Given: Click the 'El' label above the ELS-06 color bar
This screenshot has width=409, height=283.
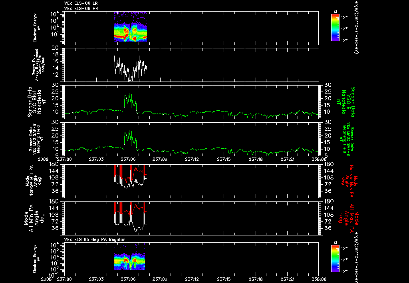Looking at the screenshot, I should click(x=335, y=11).
